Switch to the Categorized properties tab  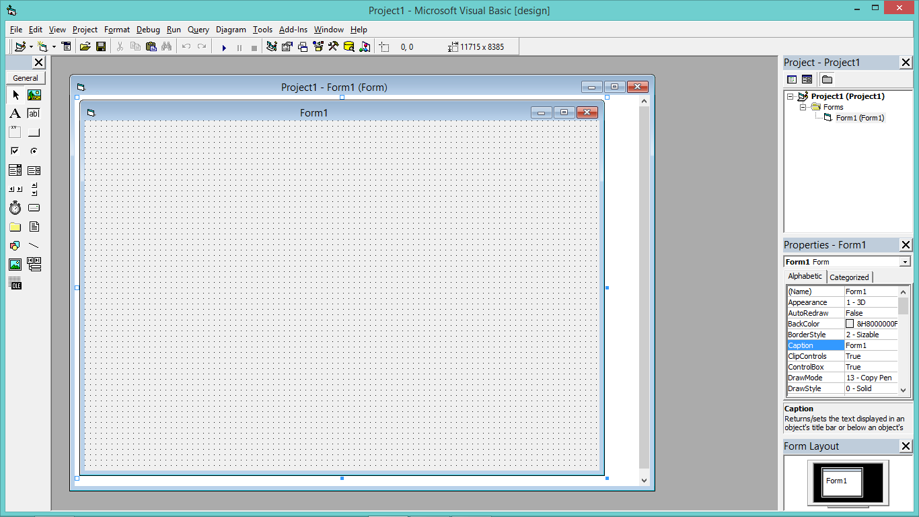coord(849,277)
